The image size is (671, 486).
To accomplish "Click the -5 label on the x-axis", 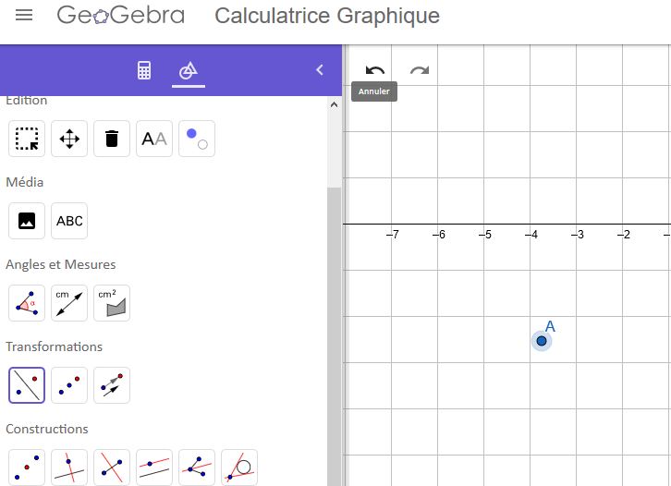I will (485, 235).
